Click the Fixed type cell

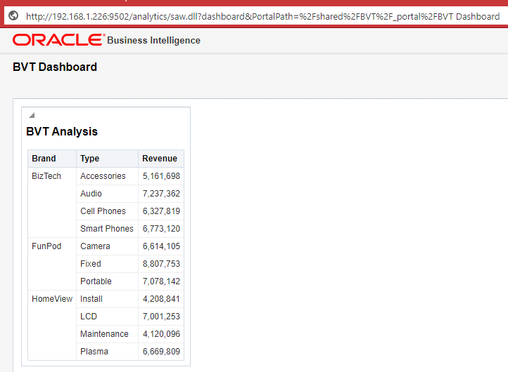point(107,264)
